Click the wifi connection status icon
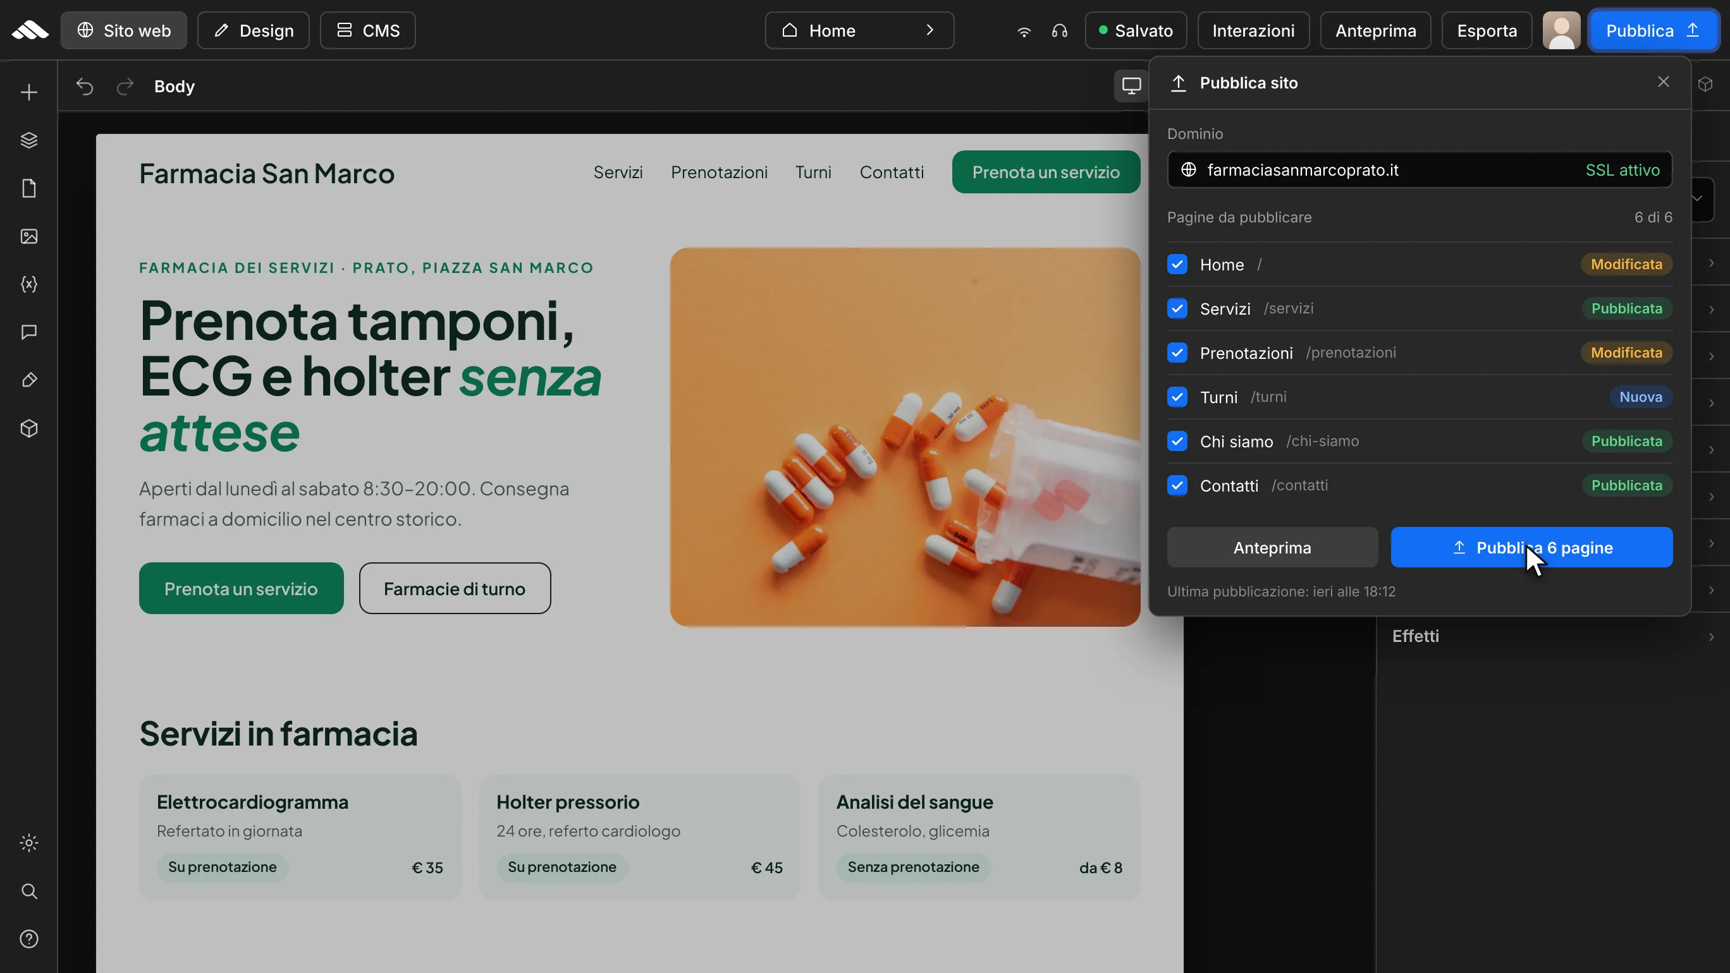The height and width of the screenshot is (973, 1730). click(1024, 31)
